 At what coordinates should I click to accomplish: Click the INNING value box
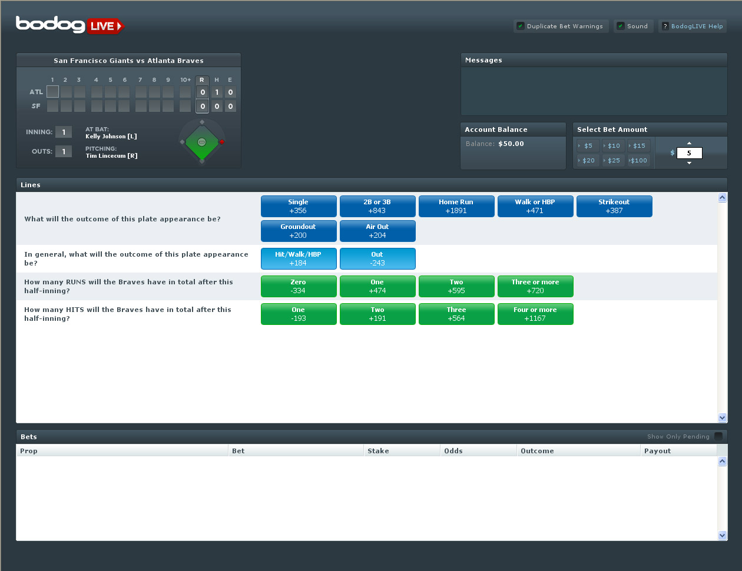tap(64, 132)
